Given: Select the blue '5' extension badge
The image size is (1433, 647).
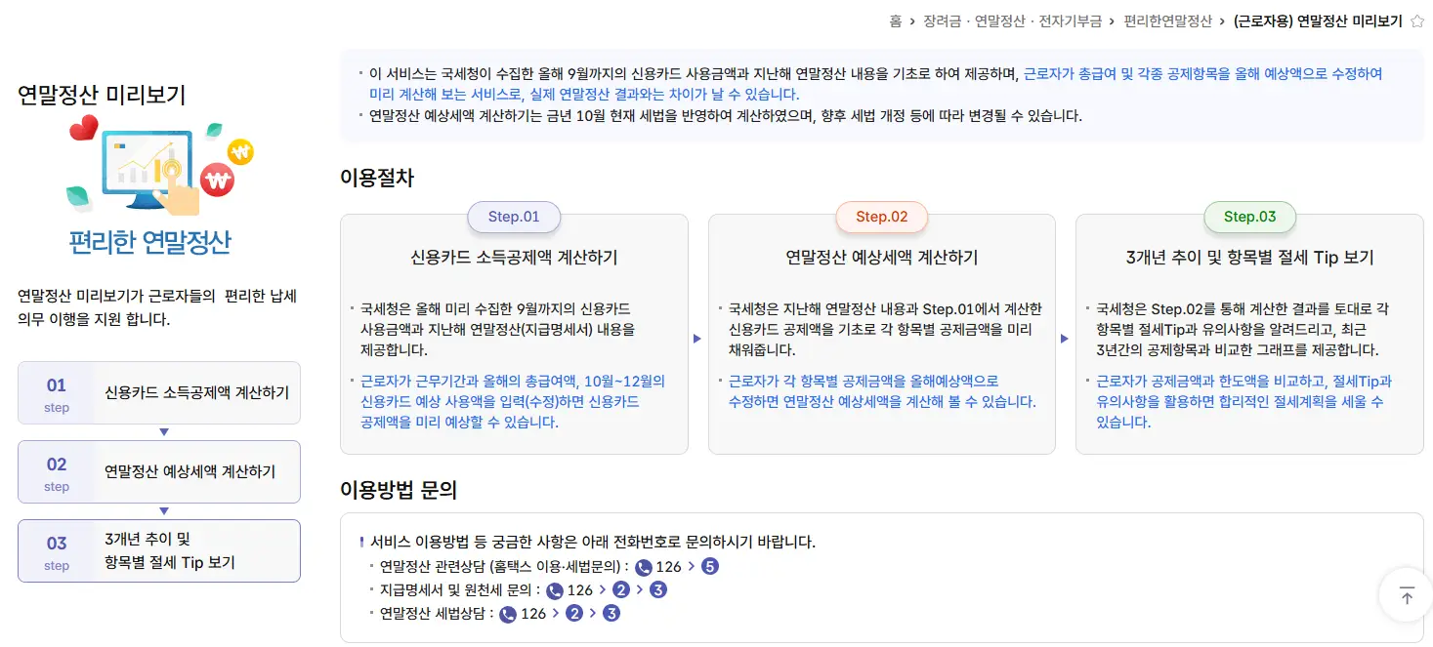Looking at the screenshot, I should [708, 566].
